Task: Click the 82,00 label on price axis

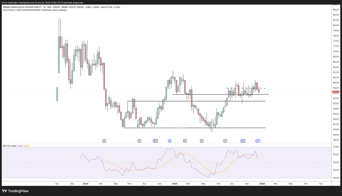Action: (336, 20)
